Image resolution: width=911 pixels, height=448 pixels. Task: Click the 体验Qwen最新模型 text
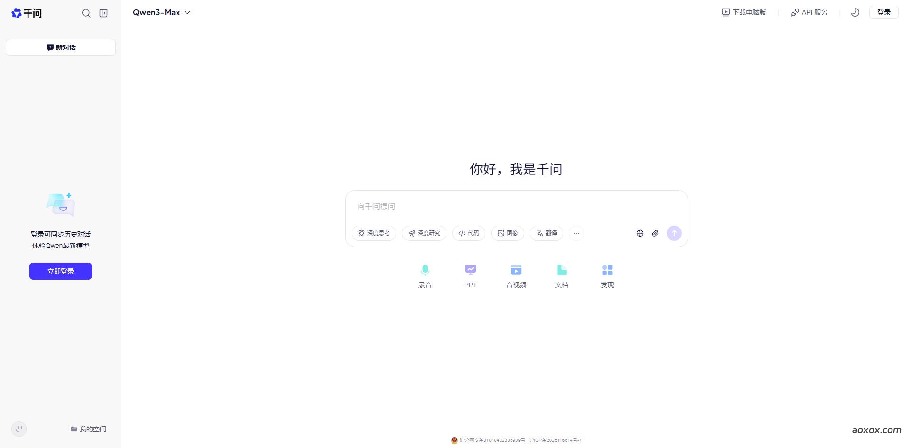[61, 246]
